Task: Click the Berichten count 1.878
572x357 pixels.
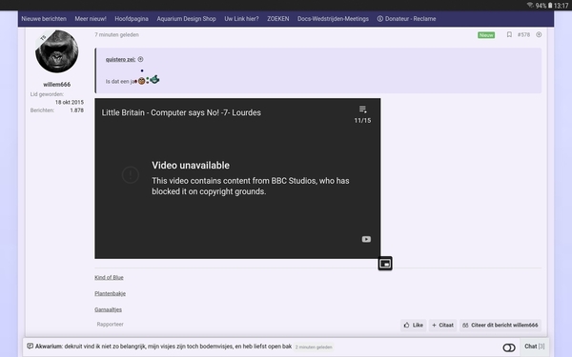Action: [76, 110]
